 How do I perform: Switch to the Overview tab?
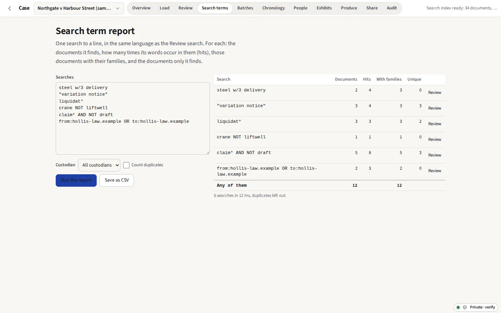141,8
